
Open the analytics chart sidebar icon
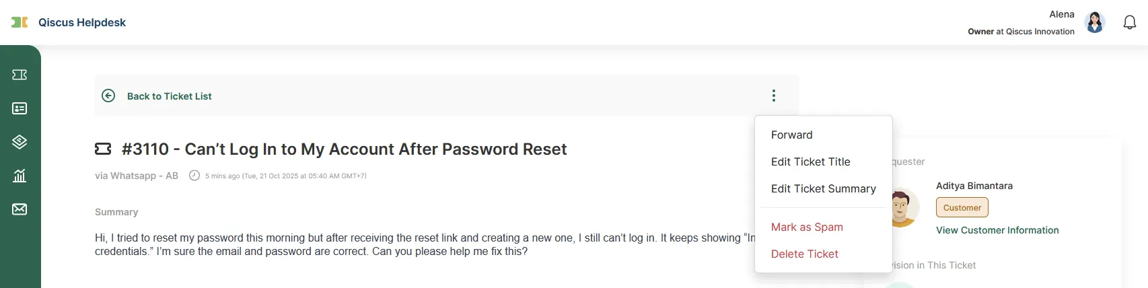(x=20, y=176)
